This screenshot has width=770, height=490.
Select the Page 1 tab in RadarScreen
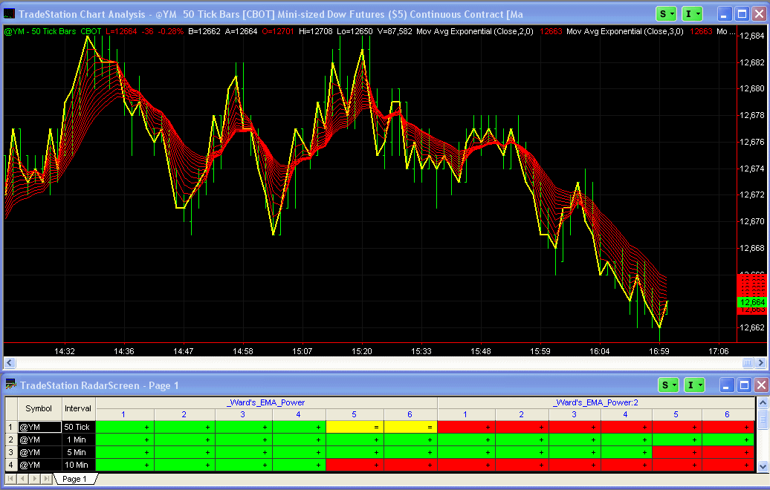pos(74,479)
